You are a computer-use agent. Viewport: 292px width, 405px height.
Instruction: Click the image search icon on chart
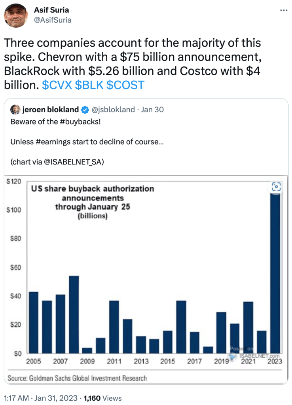click(275, 187)
